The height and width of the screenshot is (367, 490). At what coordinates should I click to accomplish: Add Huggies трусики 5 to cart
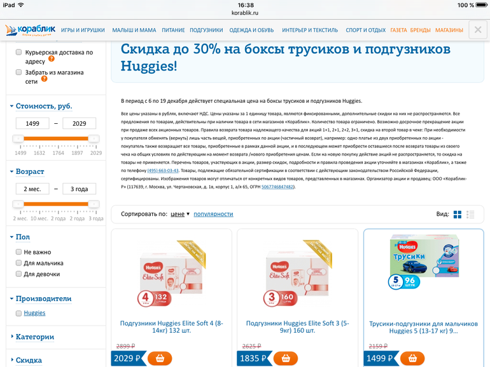click(412, 358)
